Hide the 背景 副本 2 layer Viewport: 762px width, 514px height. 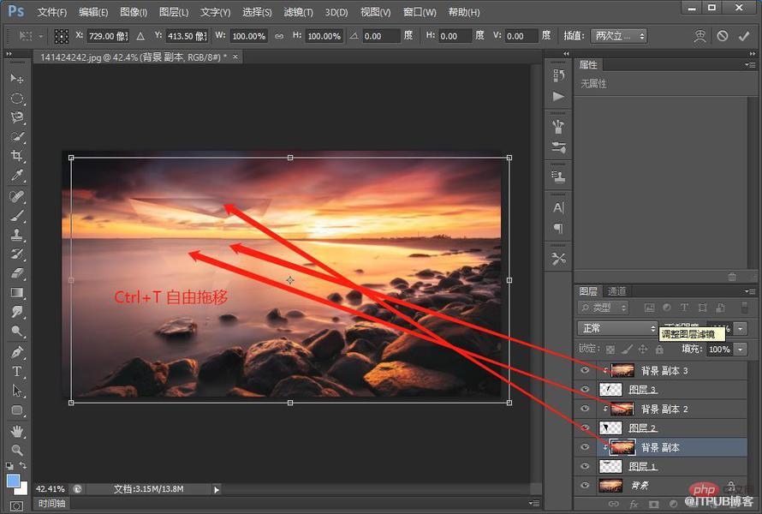[585, 409]
